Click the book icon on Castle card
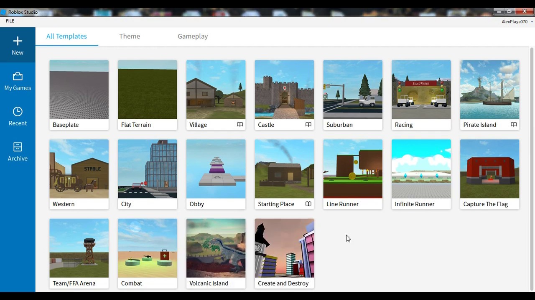This screenshot has width=535, height=300. click(x=308, y=125)
